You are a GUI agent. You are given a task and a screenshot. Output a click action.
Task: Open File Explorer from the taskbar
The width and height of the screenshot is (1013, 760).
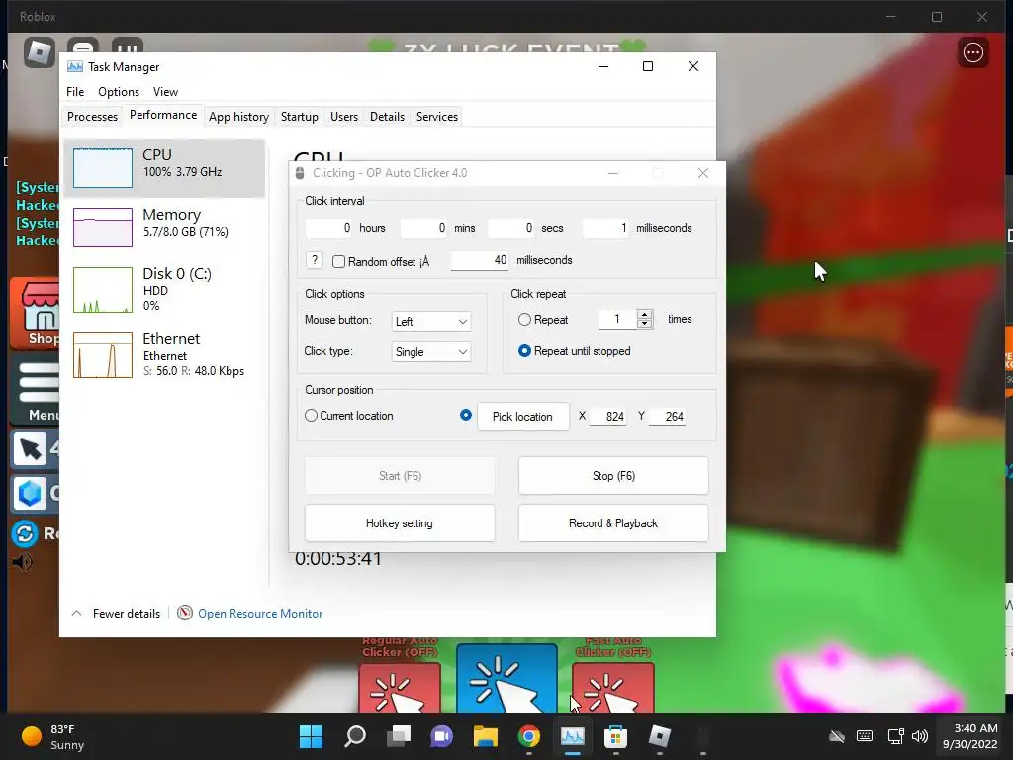tap(485, 736)
